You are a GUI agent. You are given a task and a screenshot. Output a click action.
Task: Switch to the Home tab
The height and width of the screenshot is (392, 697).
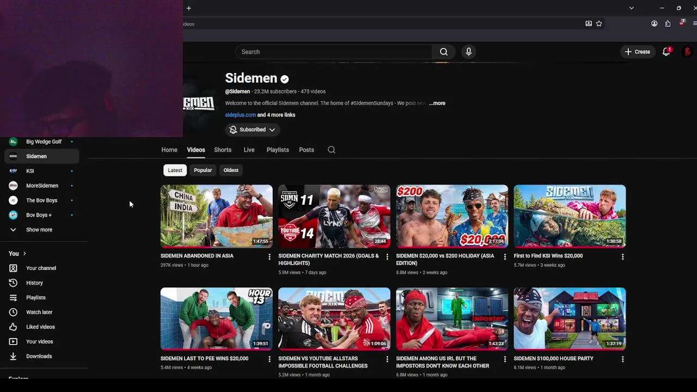coord(169,150)
